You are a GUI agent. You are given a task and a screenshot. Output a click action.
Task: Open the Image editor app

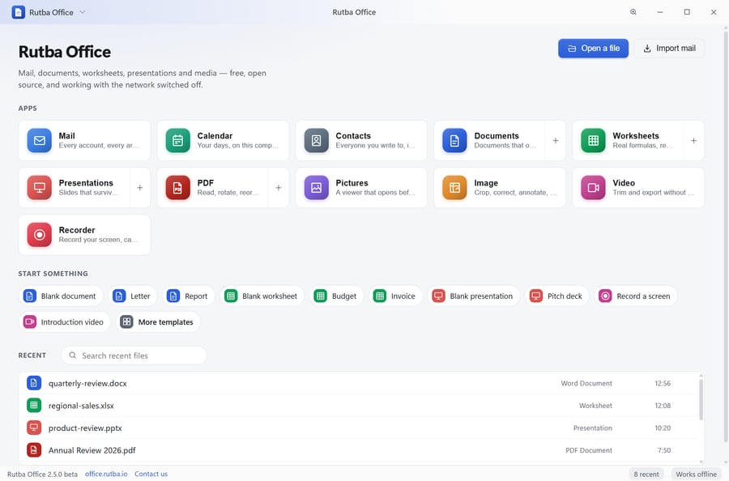500,188
